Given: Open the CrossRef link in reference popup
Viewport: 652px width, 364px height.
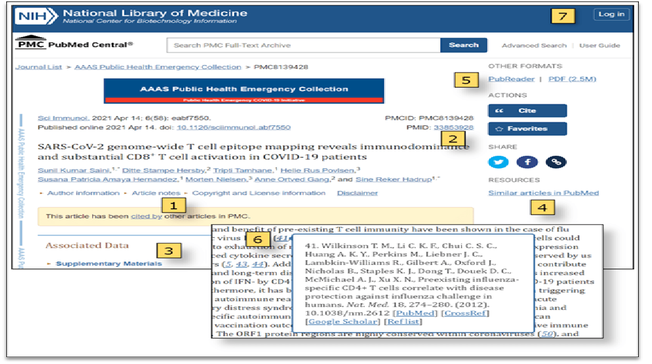Looking at the screenshot, I should click(x=465, y=313).
